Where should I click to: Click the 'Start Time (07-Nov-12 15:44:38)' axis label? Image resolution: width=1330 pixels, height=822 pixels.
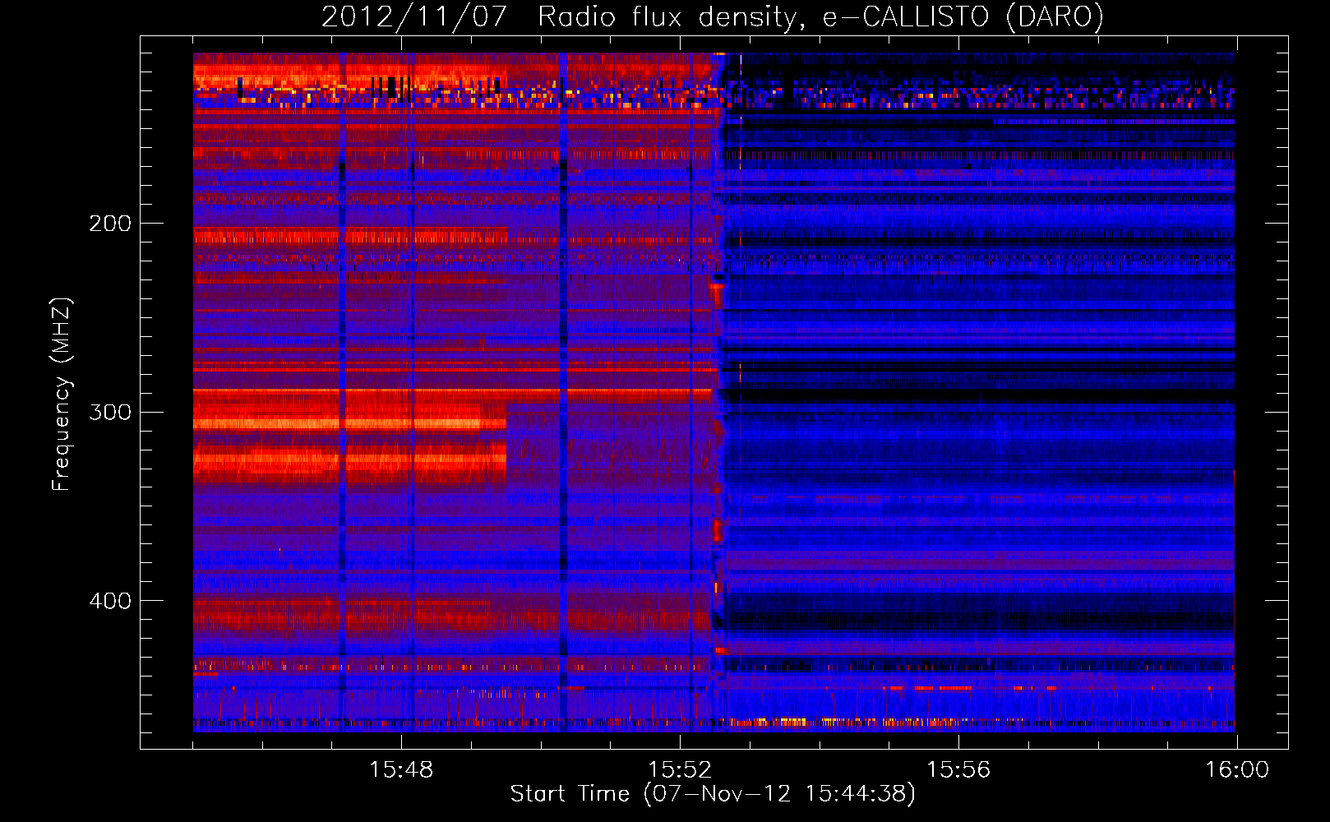click(x=713, y=794)
